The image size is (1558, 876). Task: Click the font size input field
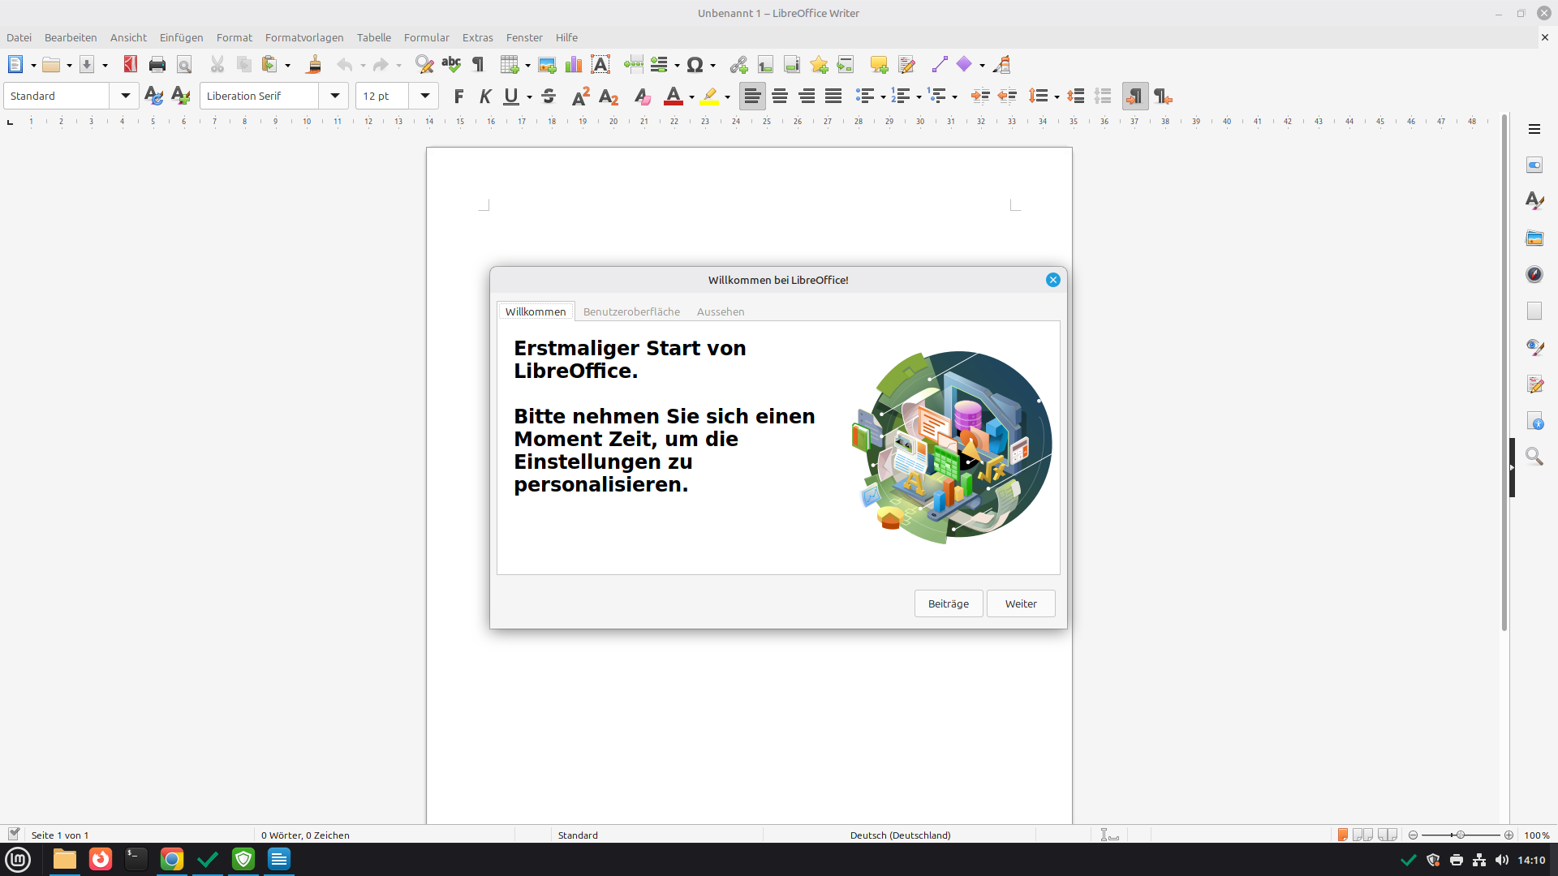(383, 96)
